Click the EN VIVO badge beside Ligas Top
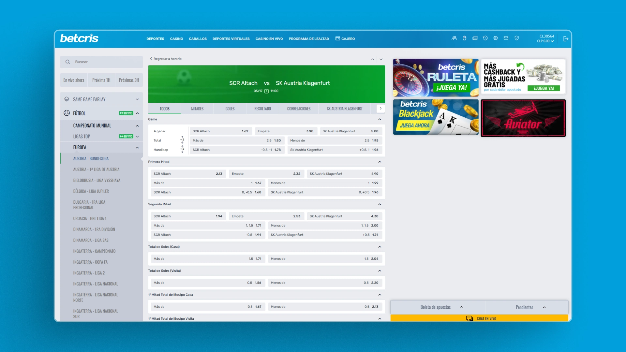Image resolution: width=626 pixels, height=352 pixels. pos(126,137)
